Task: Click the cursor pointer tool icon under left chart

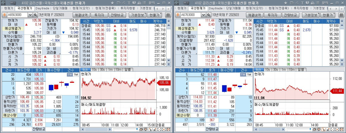Action: [x=150, y=129]
